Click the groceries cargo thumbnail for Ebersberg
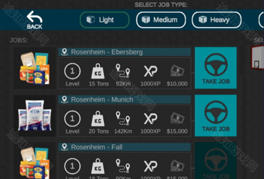 35,68
